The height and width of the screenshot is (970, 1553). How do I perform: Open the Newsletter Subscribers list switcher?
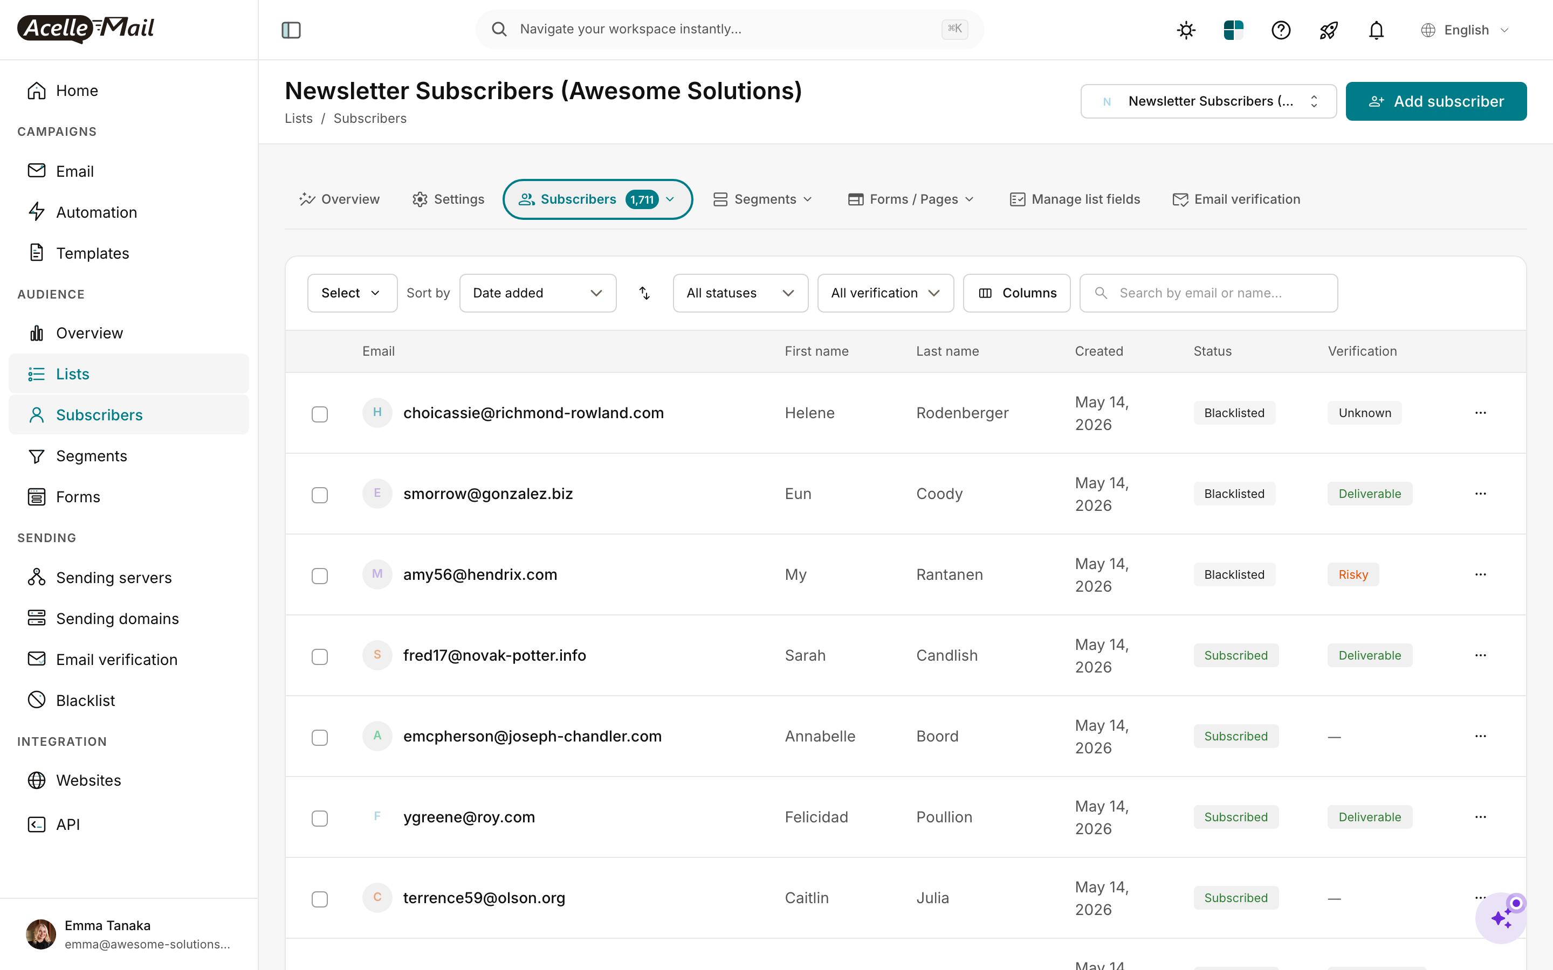coord(1208,101)
